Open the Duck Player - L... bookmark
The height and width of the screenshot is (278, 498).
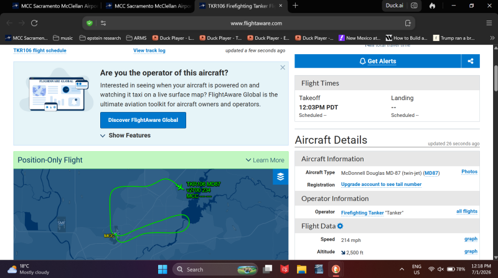pyautogui.click(x=173, y=38)
